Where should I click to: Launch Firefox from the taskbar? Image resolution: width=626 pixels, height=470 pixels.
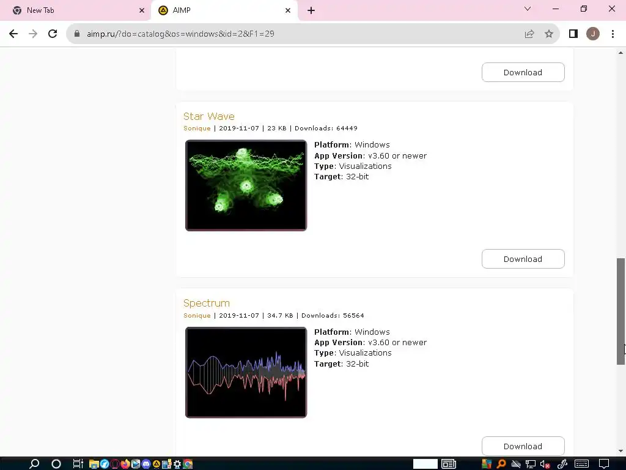click(x=125, y=464)
